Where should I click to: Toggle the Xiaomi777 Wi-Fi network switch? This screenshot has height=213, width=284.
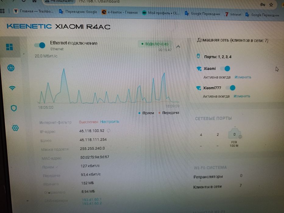[230, 88]
